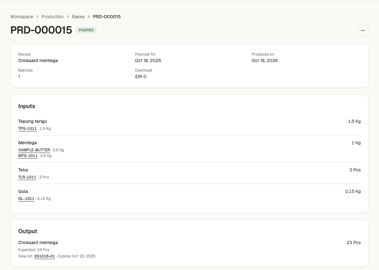Click the Gula input name
This screenshot has width=379, height=270.
[23, 192]
